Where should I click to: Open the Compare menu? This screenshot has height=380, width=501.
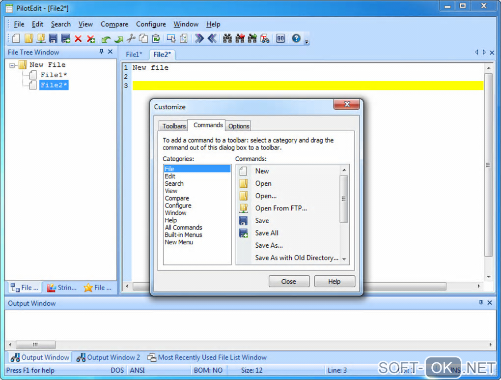[114, 24]
